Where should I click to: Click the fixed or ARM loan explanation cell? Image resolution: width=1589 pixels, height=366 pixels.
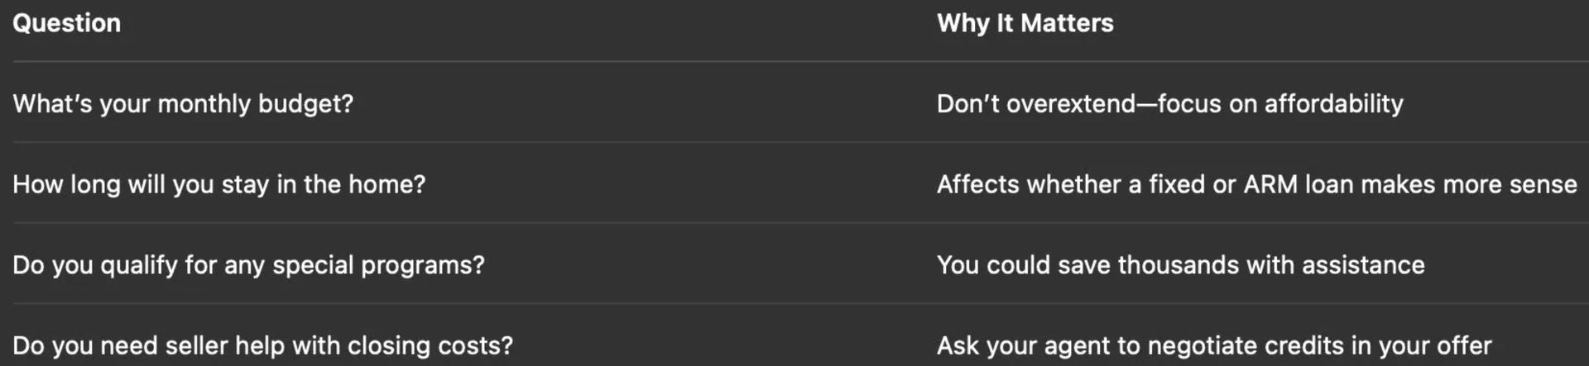click(x=1256, y=184)
